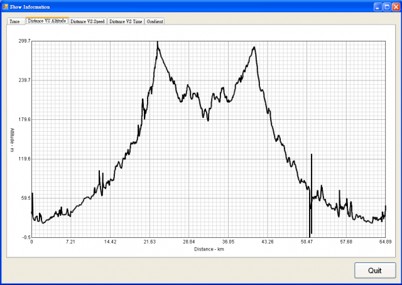Click the Quit button
402x285 pixels.
375,271
